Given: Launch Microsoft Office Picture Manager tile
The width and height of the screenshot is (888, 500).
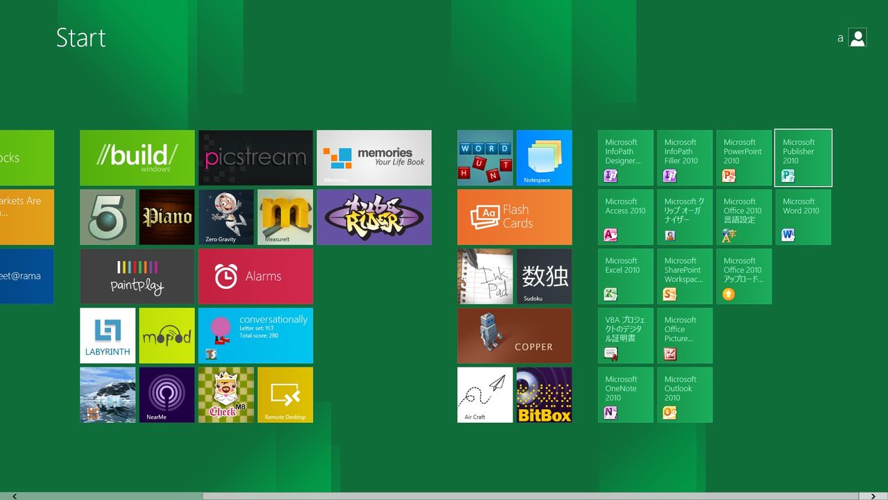Looking at the screenshot, I should click(685, 335).
